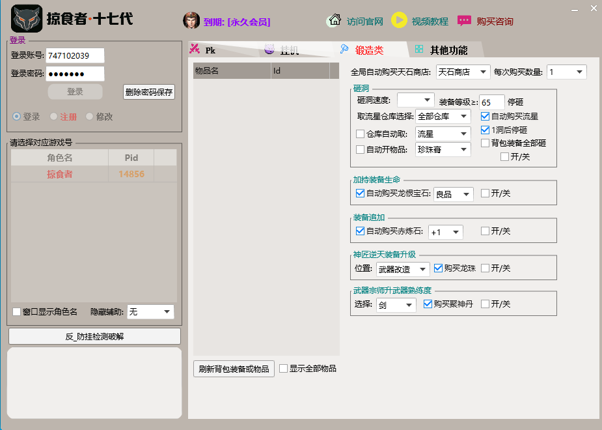Open the 砸洞速度 speed dropdown
This screenshot has height=430, width=602.
point(415,99)
